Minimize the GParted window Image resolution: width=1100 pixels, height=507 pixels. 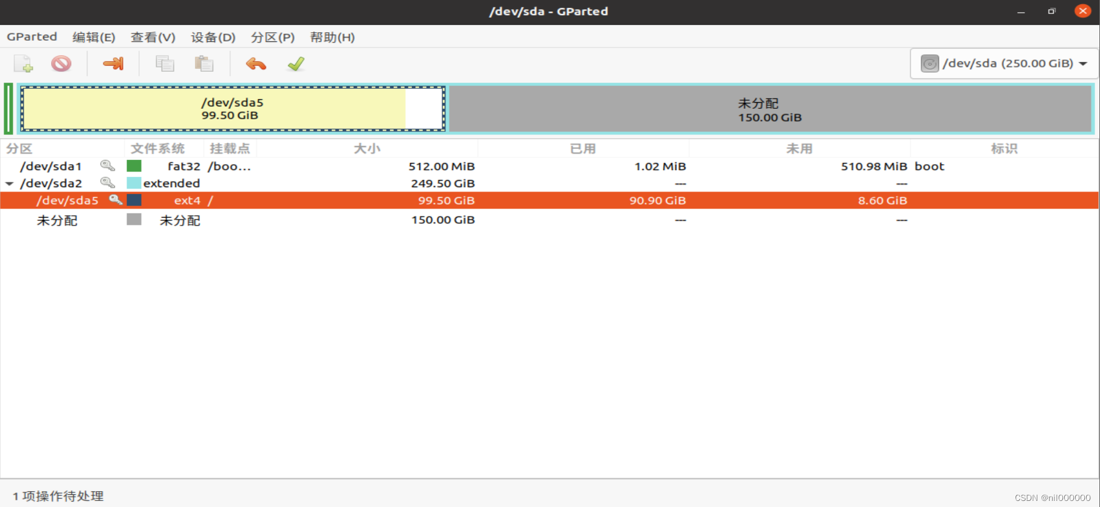(x=1021, y=12)
